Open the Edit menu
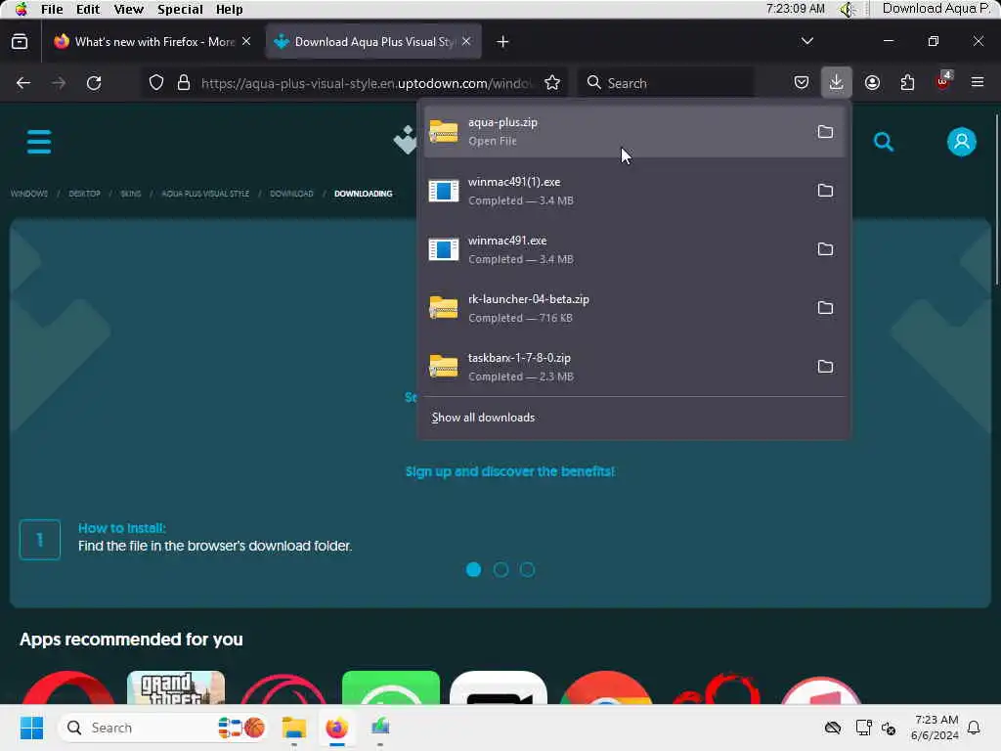 87,9
